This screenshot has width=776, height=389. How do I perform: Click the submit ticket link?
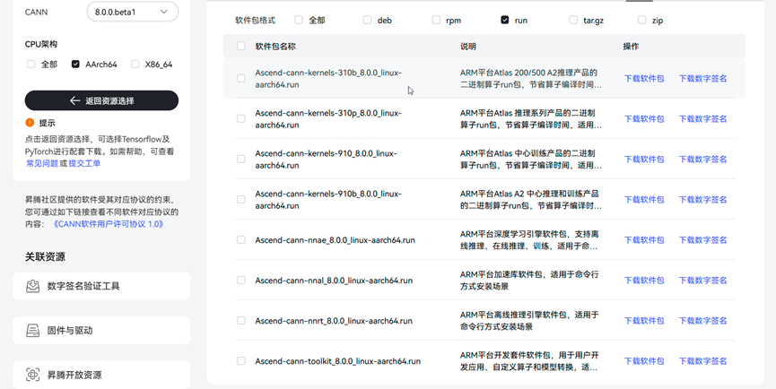[84, 164]
